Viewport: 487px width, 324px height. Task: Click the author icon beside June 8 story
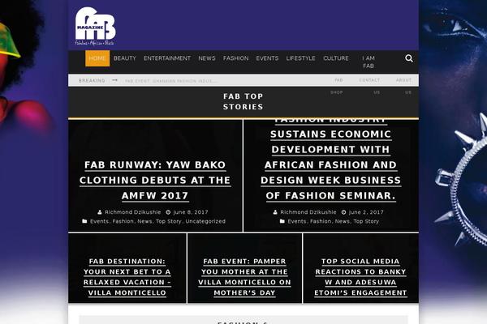(100, 212)
